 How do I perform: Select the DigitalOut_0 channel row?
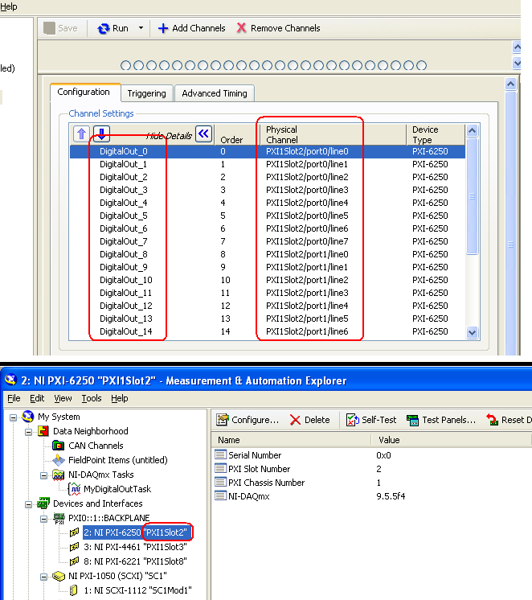(268, 151)
